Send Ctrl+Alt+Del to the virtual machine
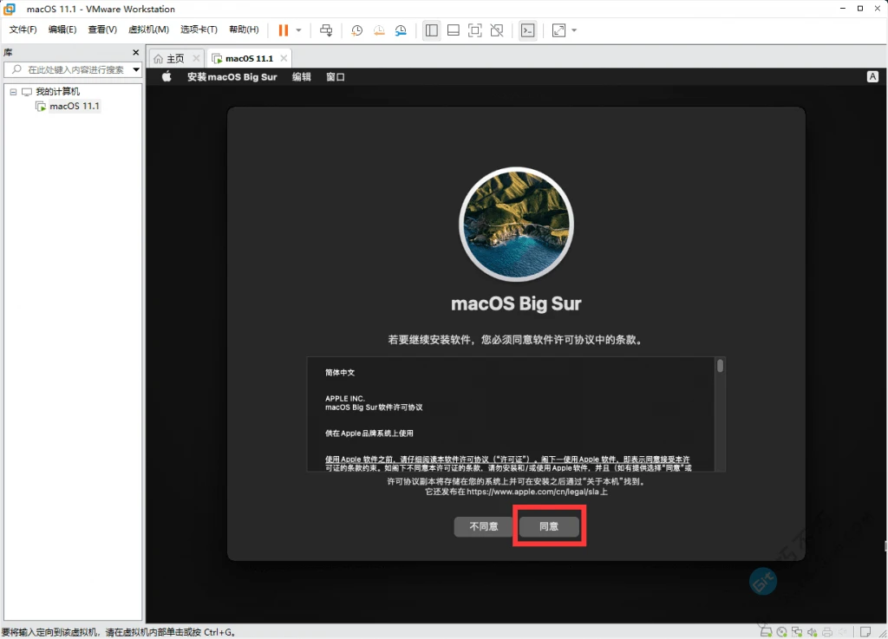888x639 pixels. coord(326,30)
